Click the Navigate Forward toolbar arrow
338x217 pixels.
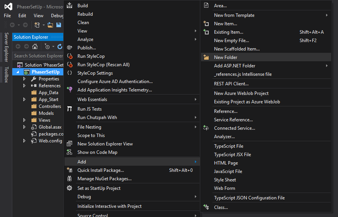[25, 25]
